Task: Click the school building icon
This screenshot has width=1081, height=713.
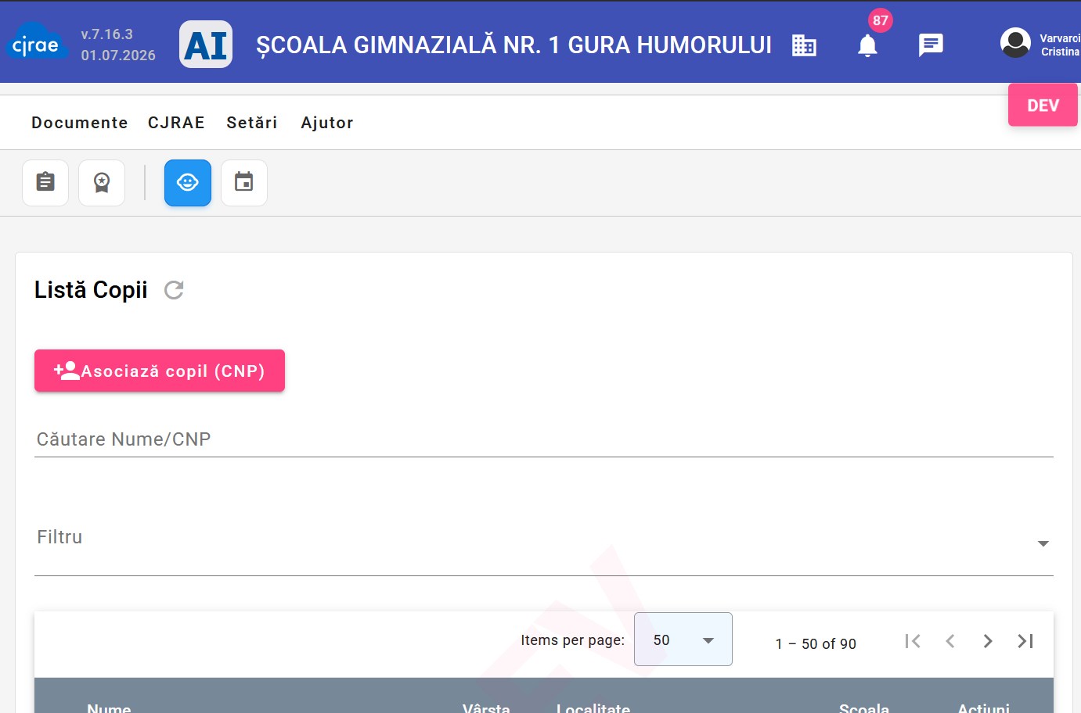Action: 804,45
